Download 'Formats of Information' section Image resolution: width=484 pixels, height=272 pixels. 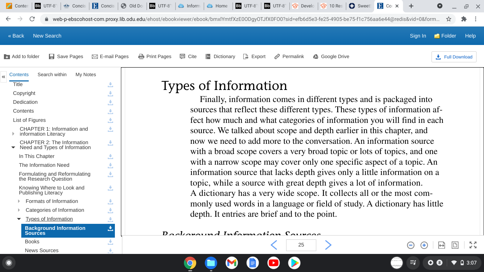pyautogui.click(x=110, y=201)
